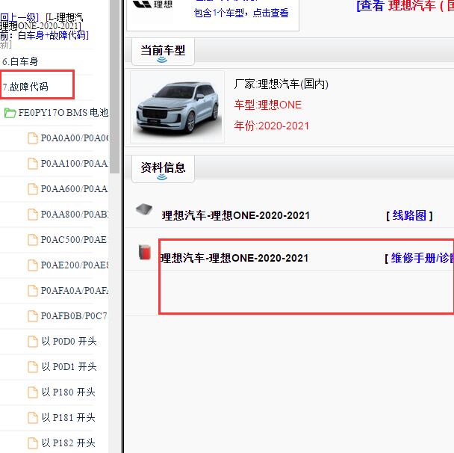Click the 厂家:理想汽车(国内) text
The height and width of the screenshot is (453, 454).
(x=282, y=84)
